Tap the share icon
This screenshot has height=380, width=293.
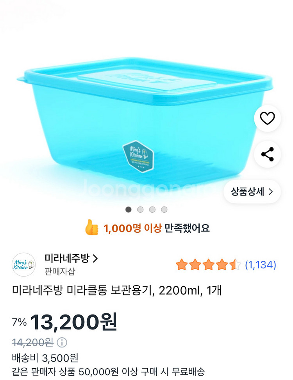[x=267, y=154]
